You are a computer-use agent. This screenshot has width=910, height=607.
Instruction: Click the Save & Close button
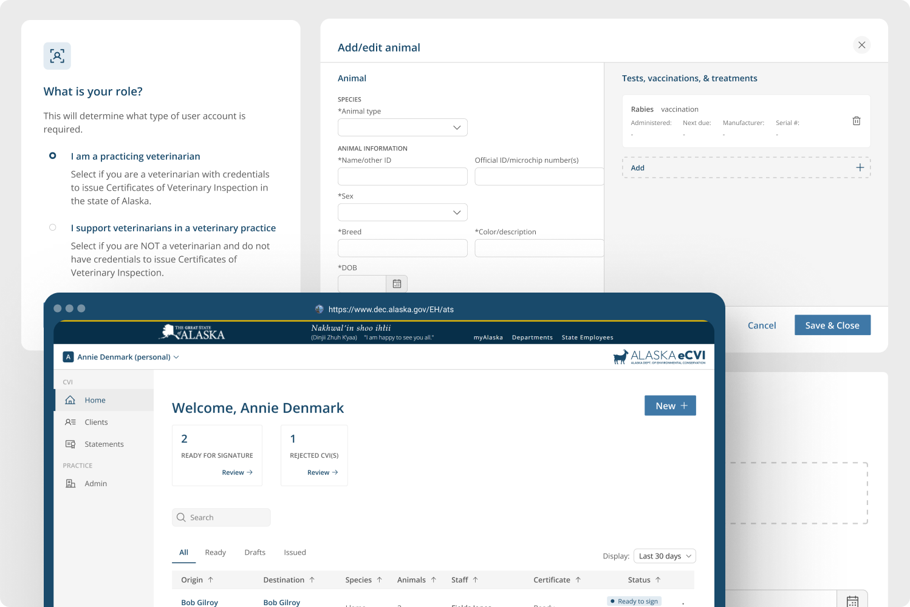[832, 325]
